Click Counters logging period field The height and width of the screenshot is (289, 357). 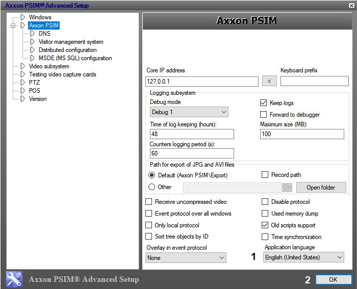[192, 153]
